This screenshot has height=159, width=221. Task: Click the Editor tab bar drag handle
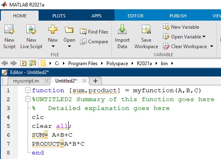[3, 81]
